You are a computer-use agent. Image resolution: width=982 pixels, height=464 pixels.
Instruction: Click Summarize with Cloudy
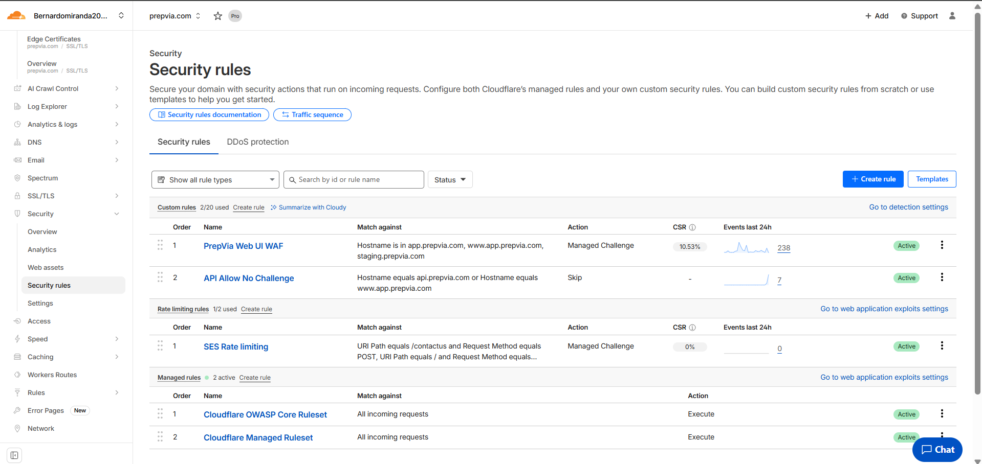308,207
